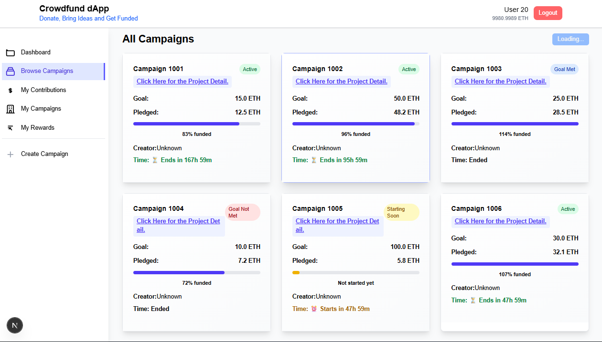The width and height of the screenshot is (602, 342).
Task: Click the Dashboard folder icon
Action: 11,52
